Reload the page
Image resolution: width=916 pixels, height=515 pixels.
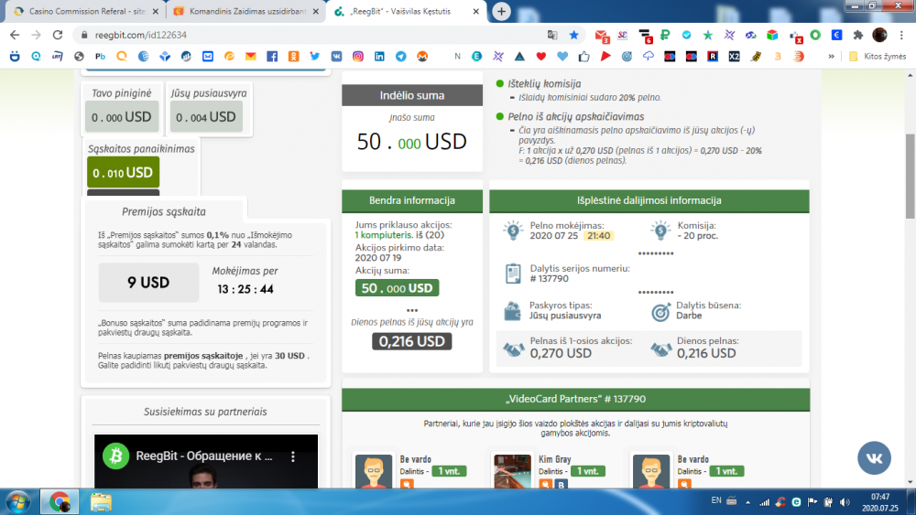(x=57, y=35)
